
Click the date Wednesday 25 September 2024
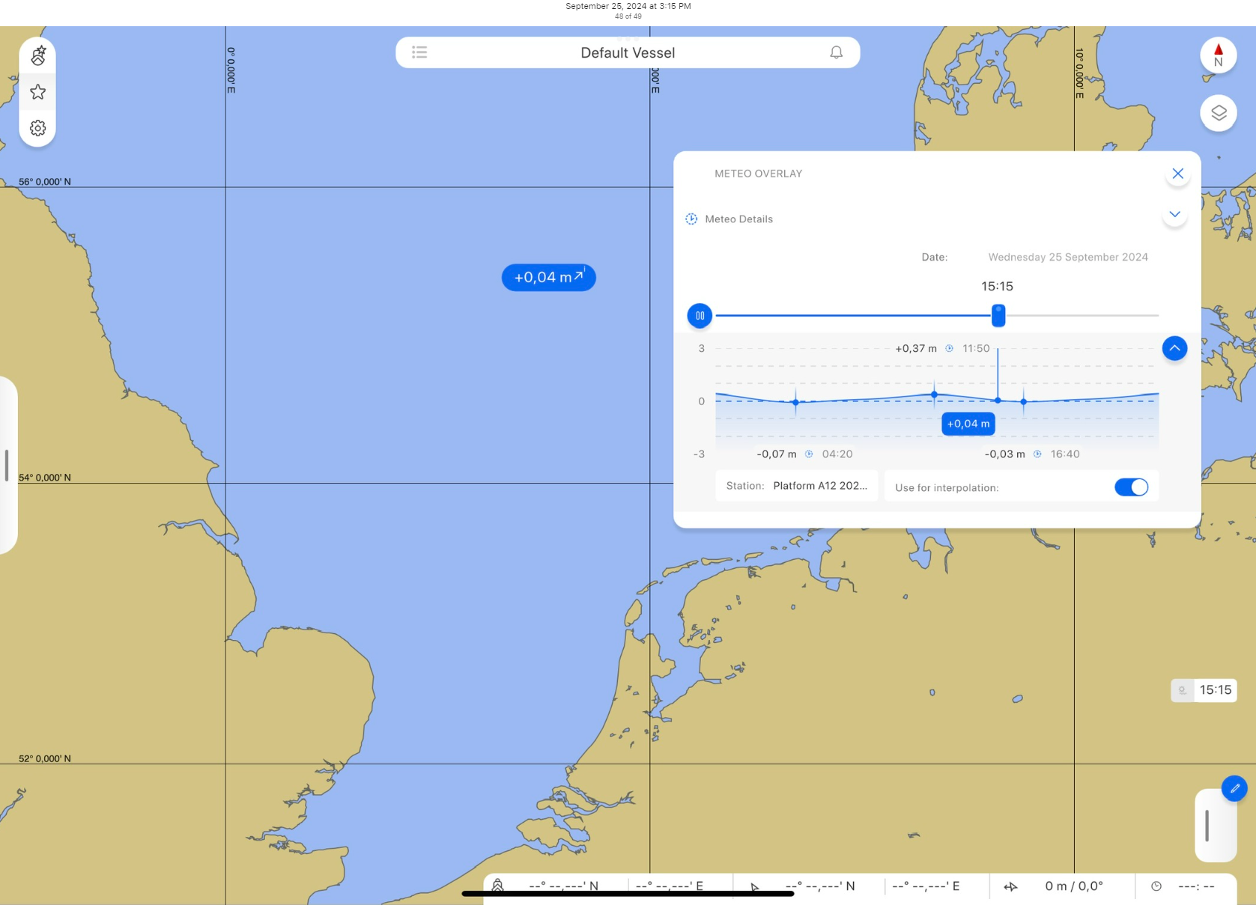[x=1068, y=258]
